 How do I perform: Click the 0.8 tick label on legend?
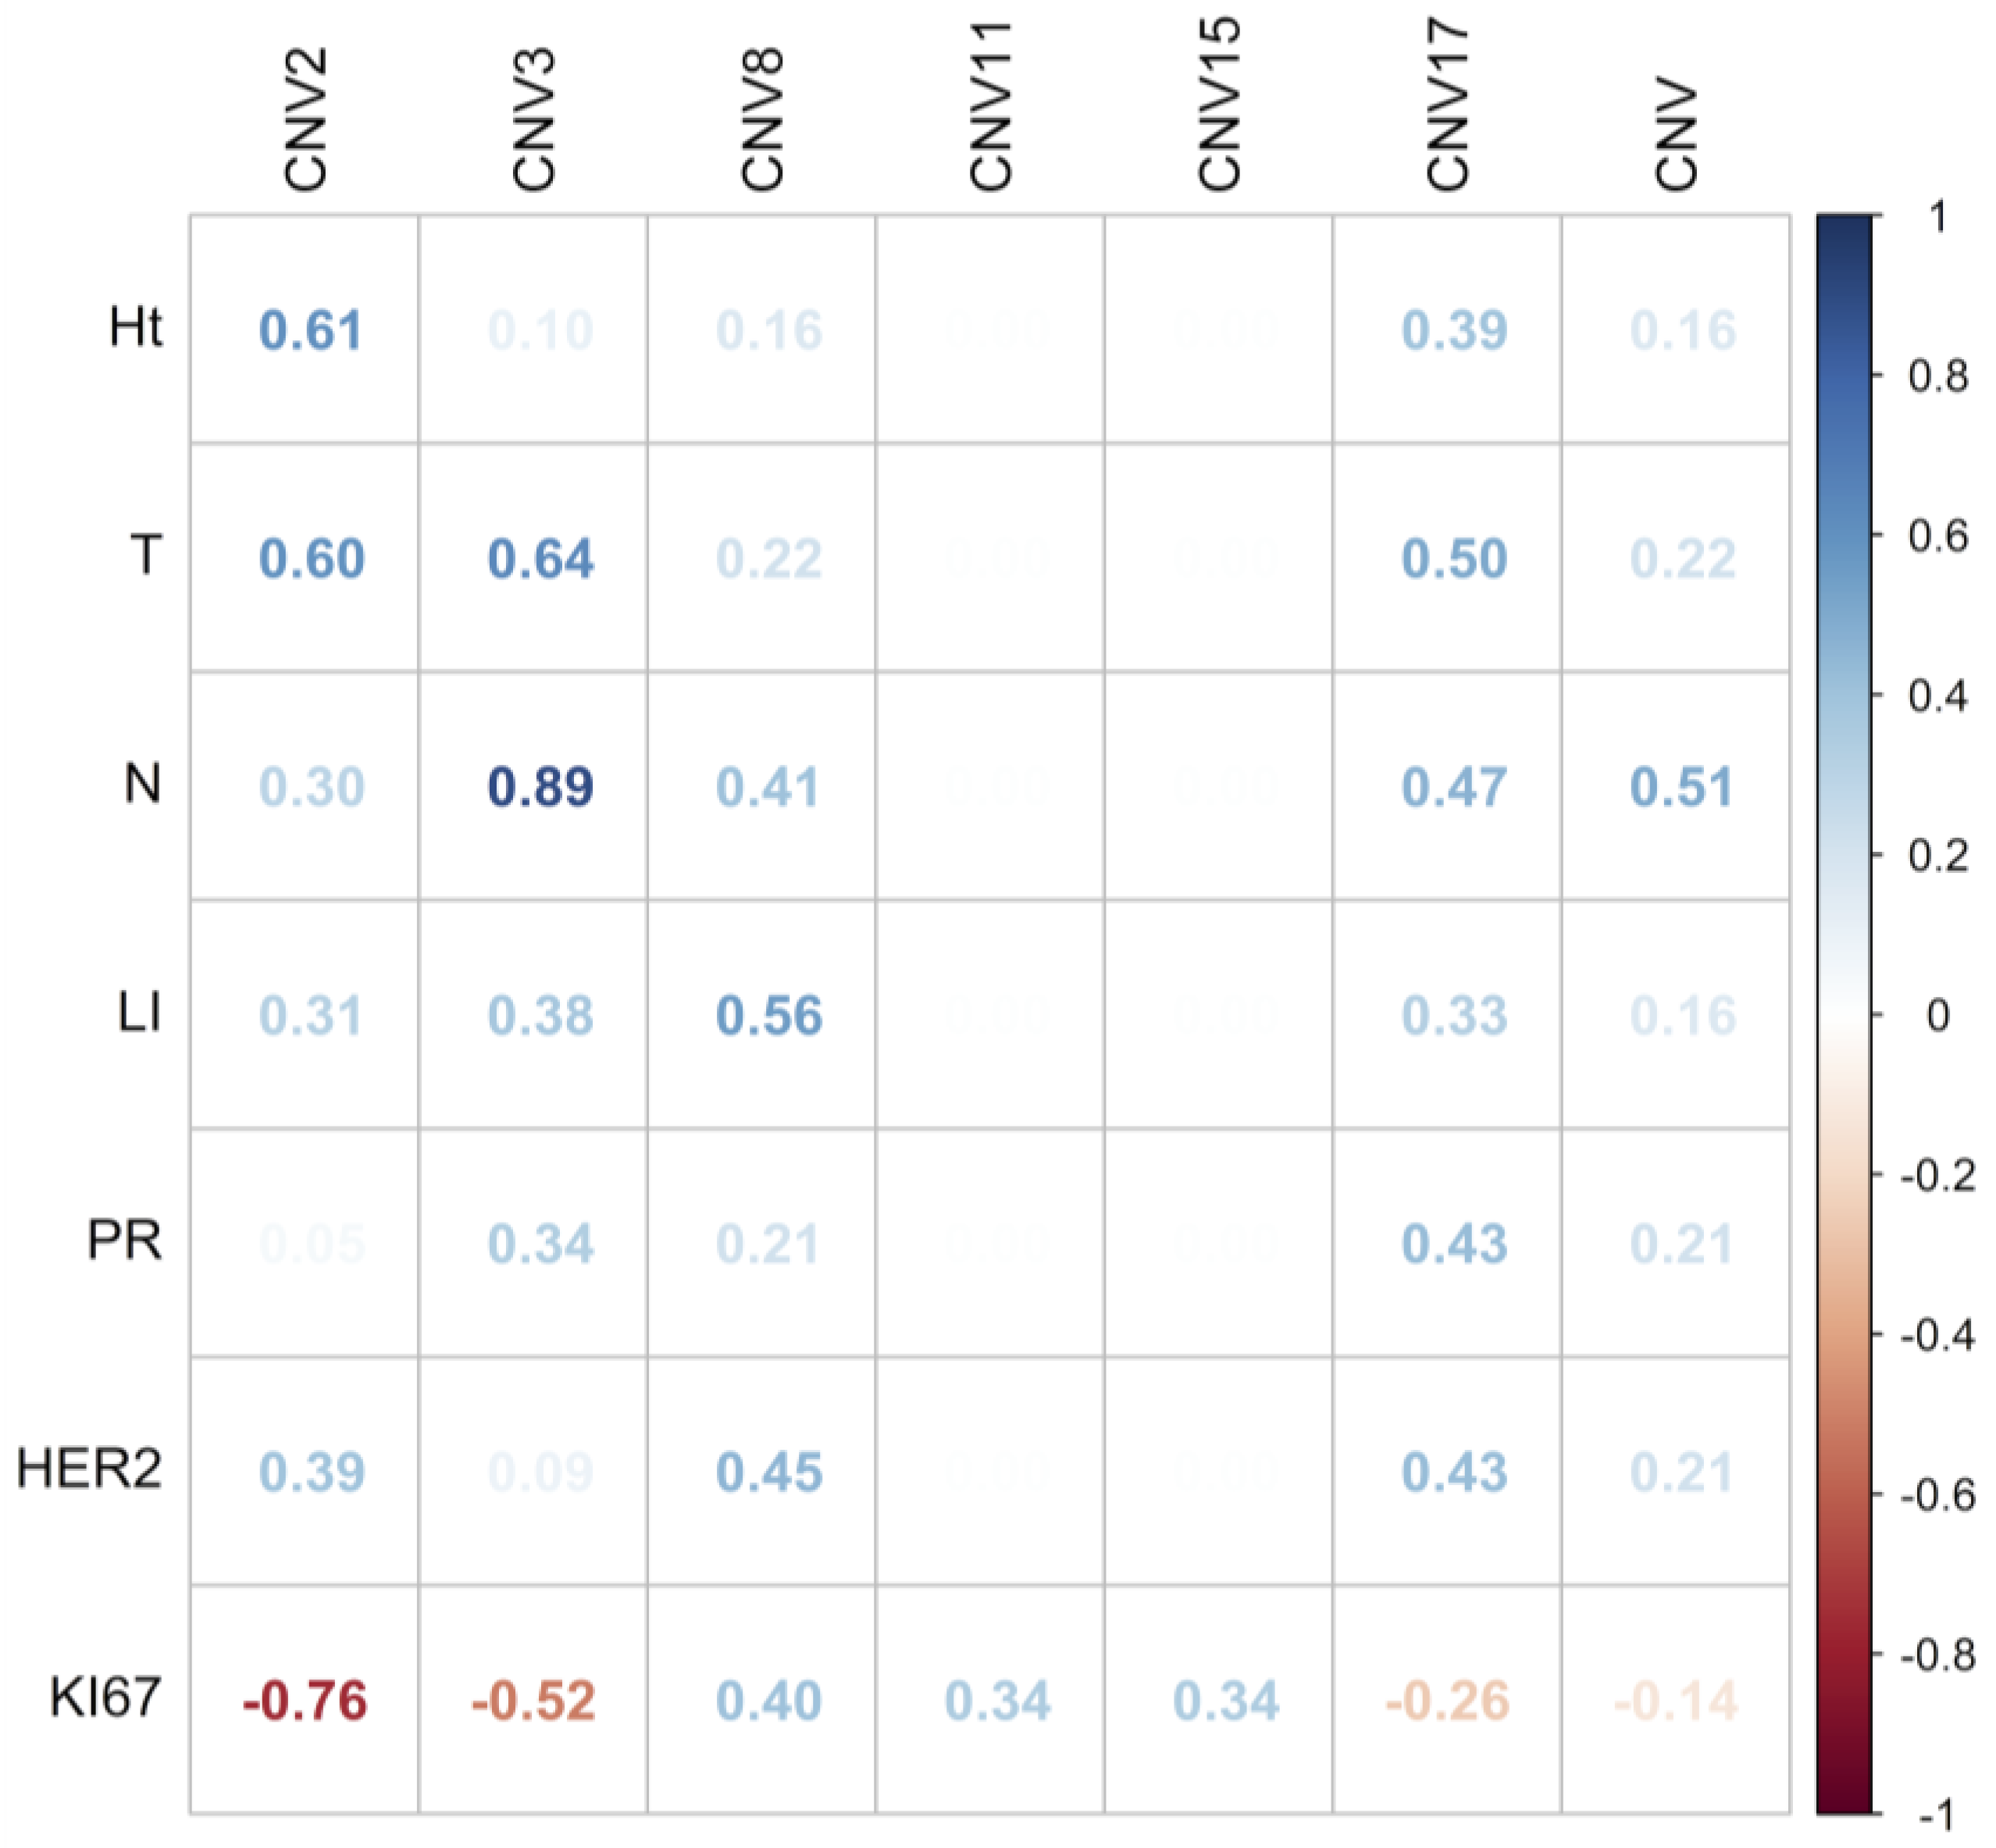tap(1938, 377)
